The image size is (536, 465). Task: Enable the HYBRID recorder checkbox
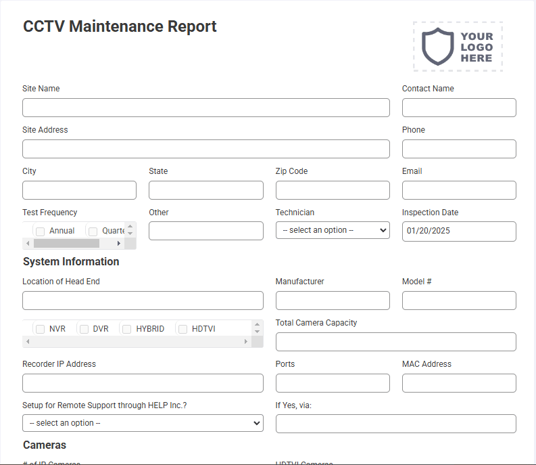(x=127, y=329)
